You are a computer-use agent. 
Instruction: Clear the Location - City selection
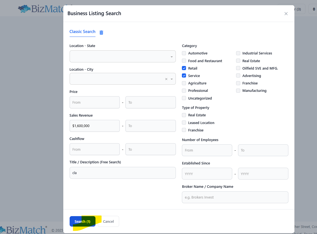pos(166,79)
